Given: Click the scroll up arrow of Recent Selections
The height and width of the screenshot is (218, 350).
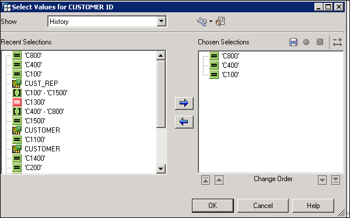Looking at the screenshot, I should (x=161, y=56).
